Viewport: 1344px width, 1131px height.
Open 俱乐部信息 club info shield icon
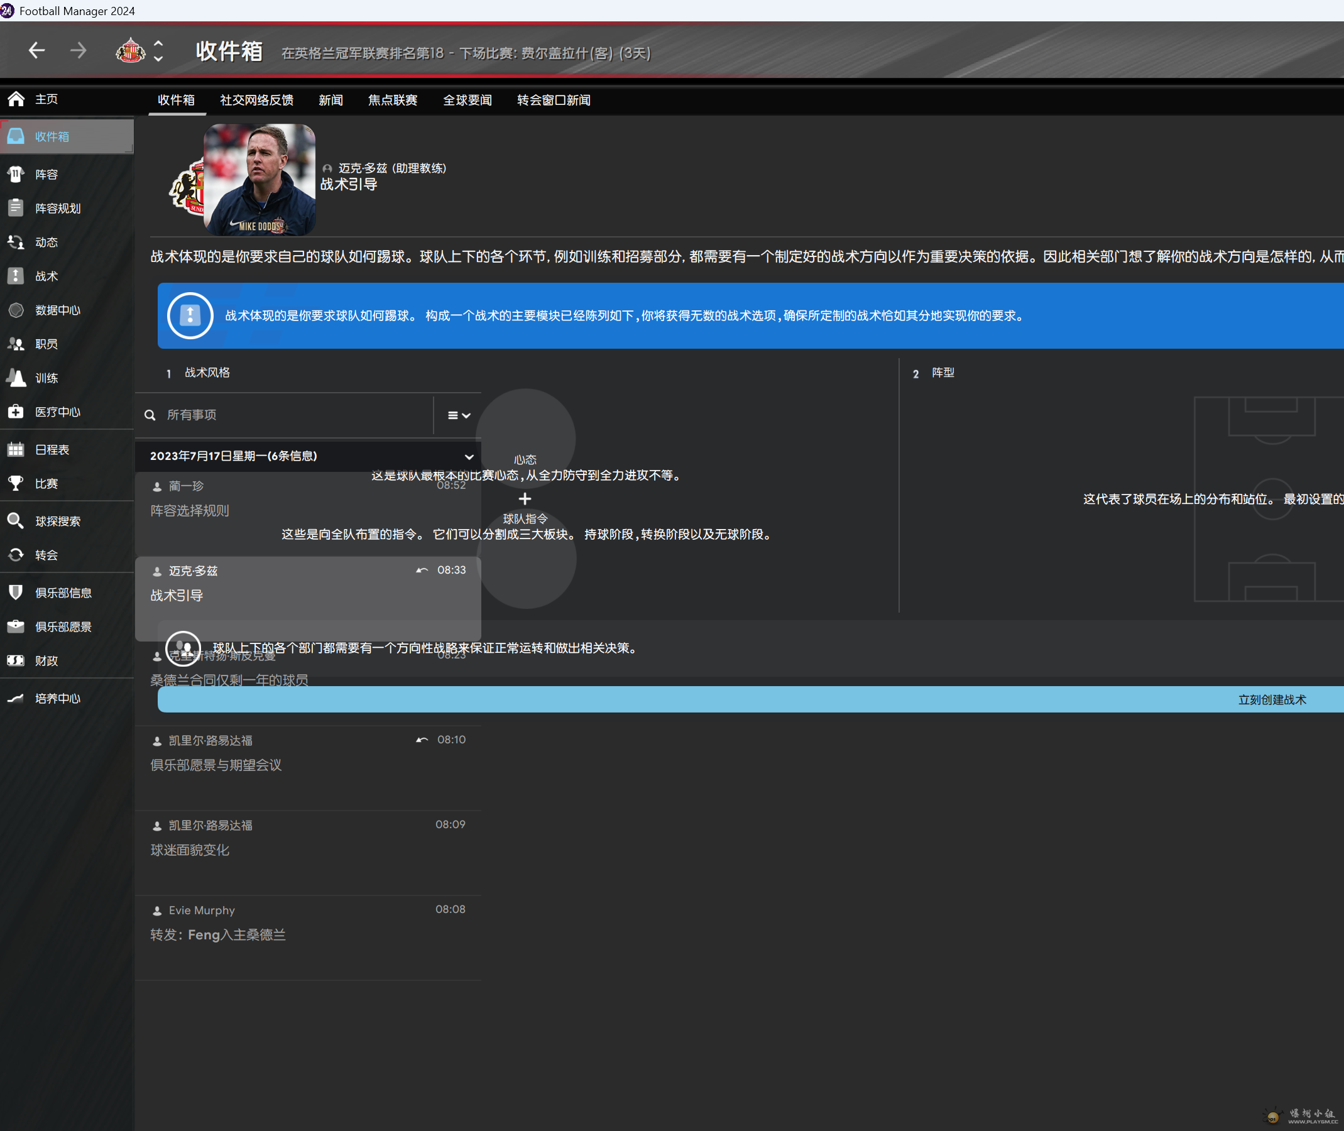16,593
